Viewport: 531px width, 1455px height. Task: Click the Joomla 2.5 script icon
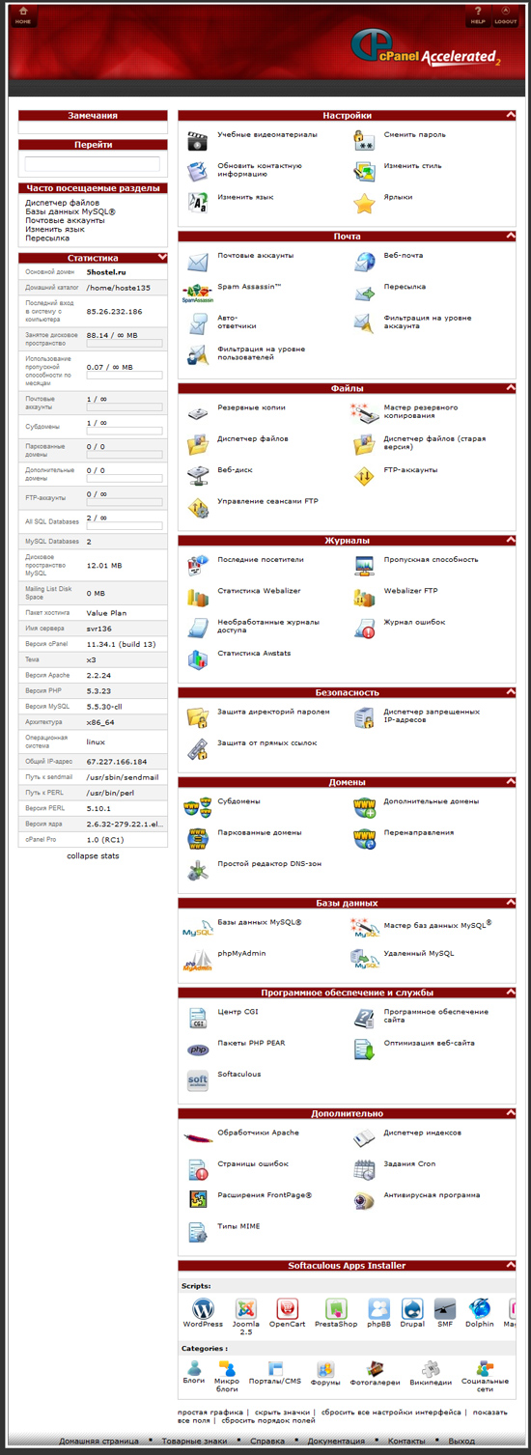point(246,1308)
